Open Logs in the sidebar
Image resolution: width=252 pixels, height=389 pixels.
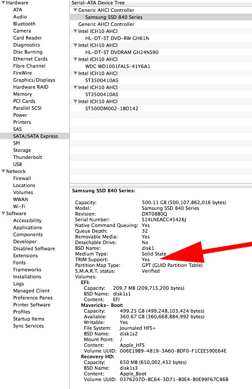(18, 284)
